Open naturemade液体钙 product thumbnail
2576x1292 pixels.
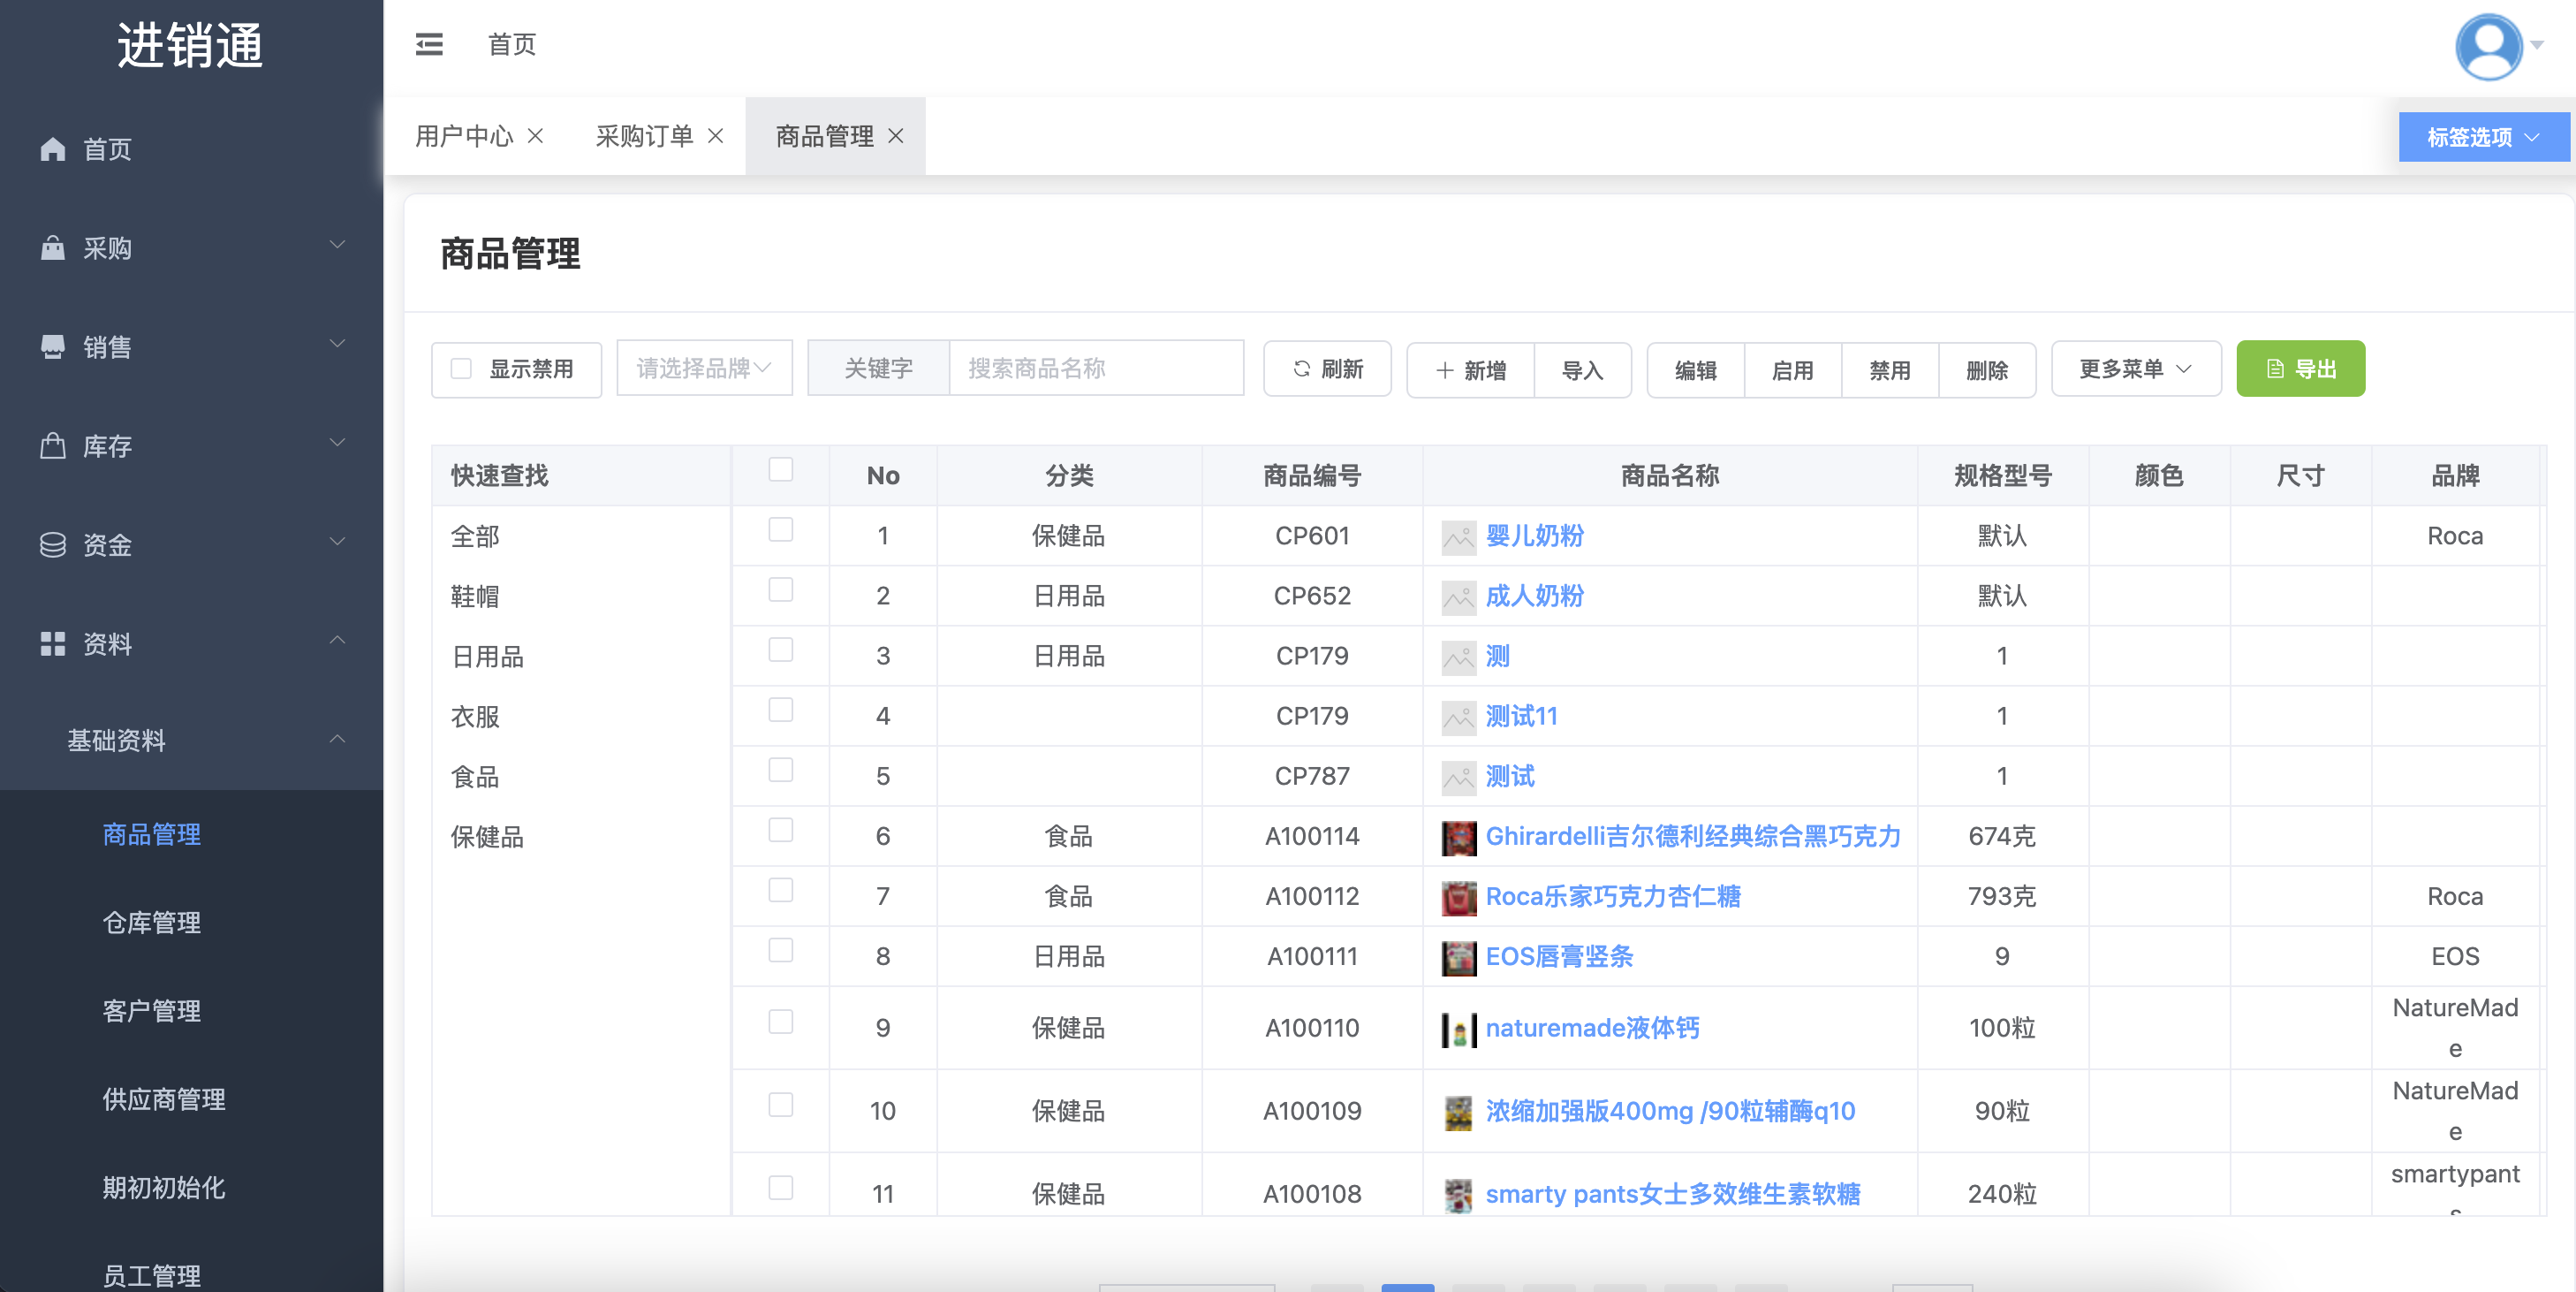(x=1459, y=1029)
